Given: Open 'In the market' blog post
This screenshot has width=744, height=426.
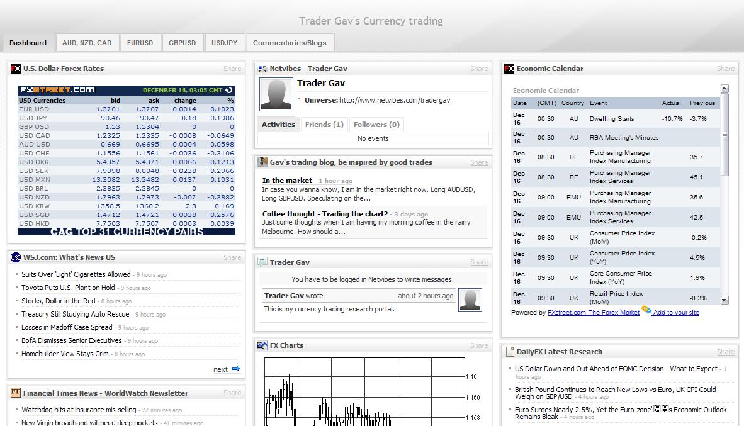Looking at the screenshot, I should [x=287, y=181].
